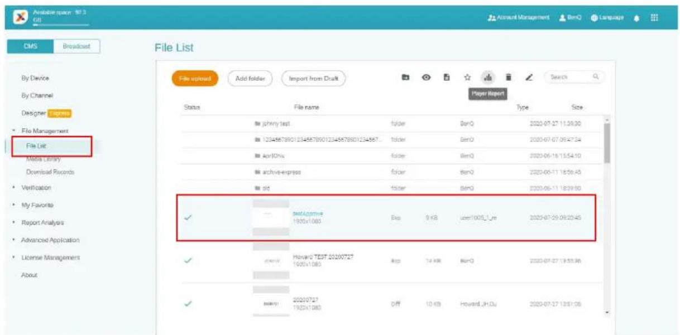Click the check mark on the 20200727 row
680x335 pixels.
pos(189,303)
